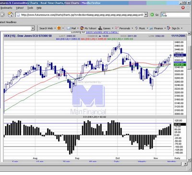Click Sign In on Yahoo toolbar

click(x=173, y=28)
